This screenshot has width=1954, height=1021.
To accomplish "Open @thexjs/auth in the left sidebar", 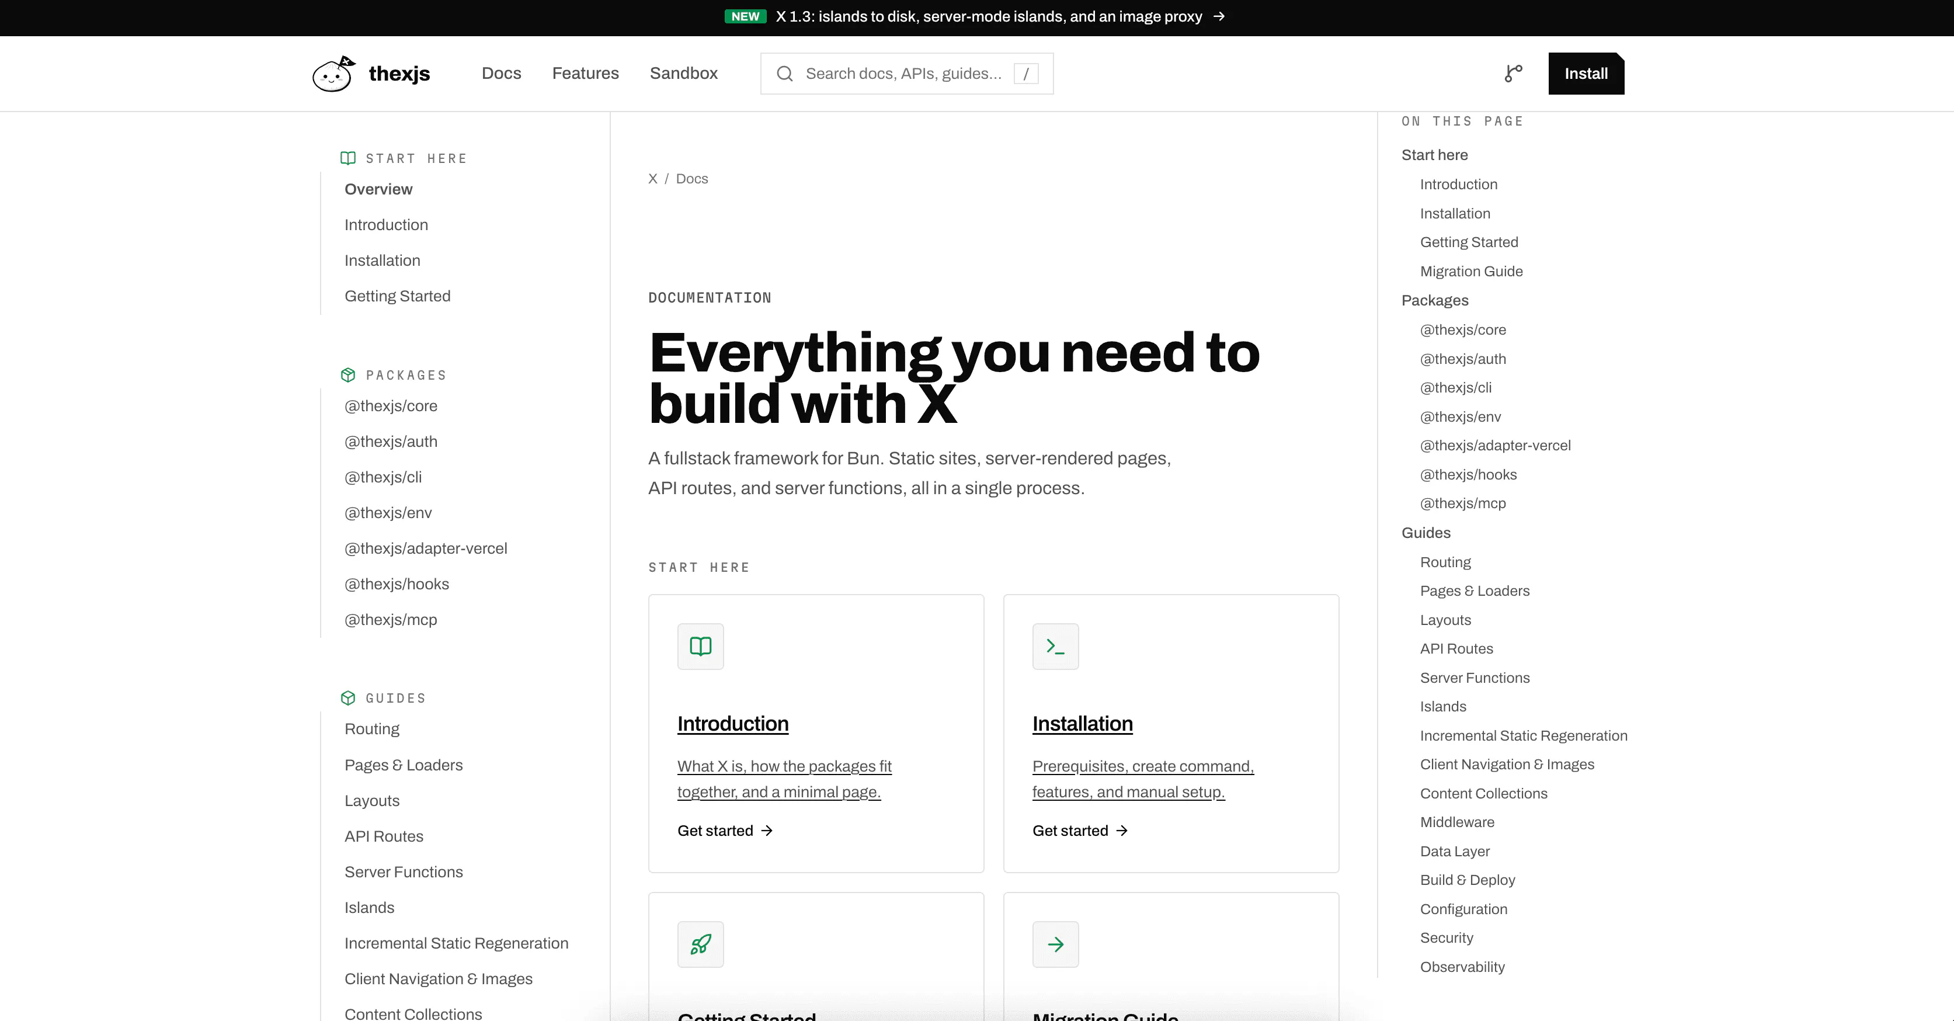I will click(x=391, y=442).
